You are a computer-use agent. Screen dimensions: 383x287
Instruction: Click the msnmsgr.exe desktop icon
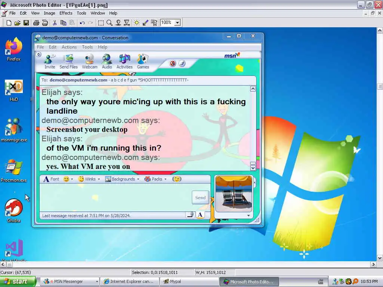14,130
